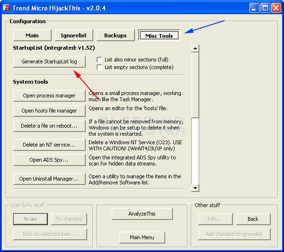Viewport: 284px width, 252px height.
Task: Click the StartupList (integrated: v1.52) heading
Action: [54, 48]
